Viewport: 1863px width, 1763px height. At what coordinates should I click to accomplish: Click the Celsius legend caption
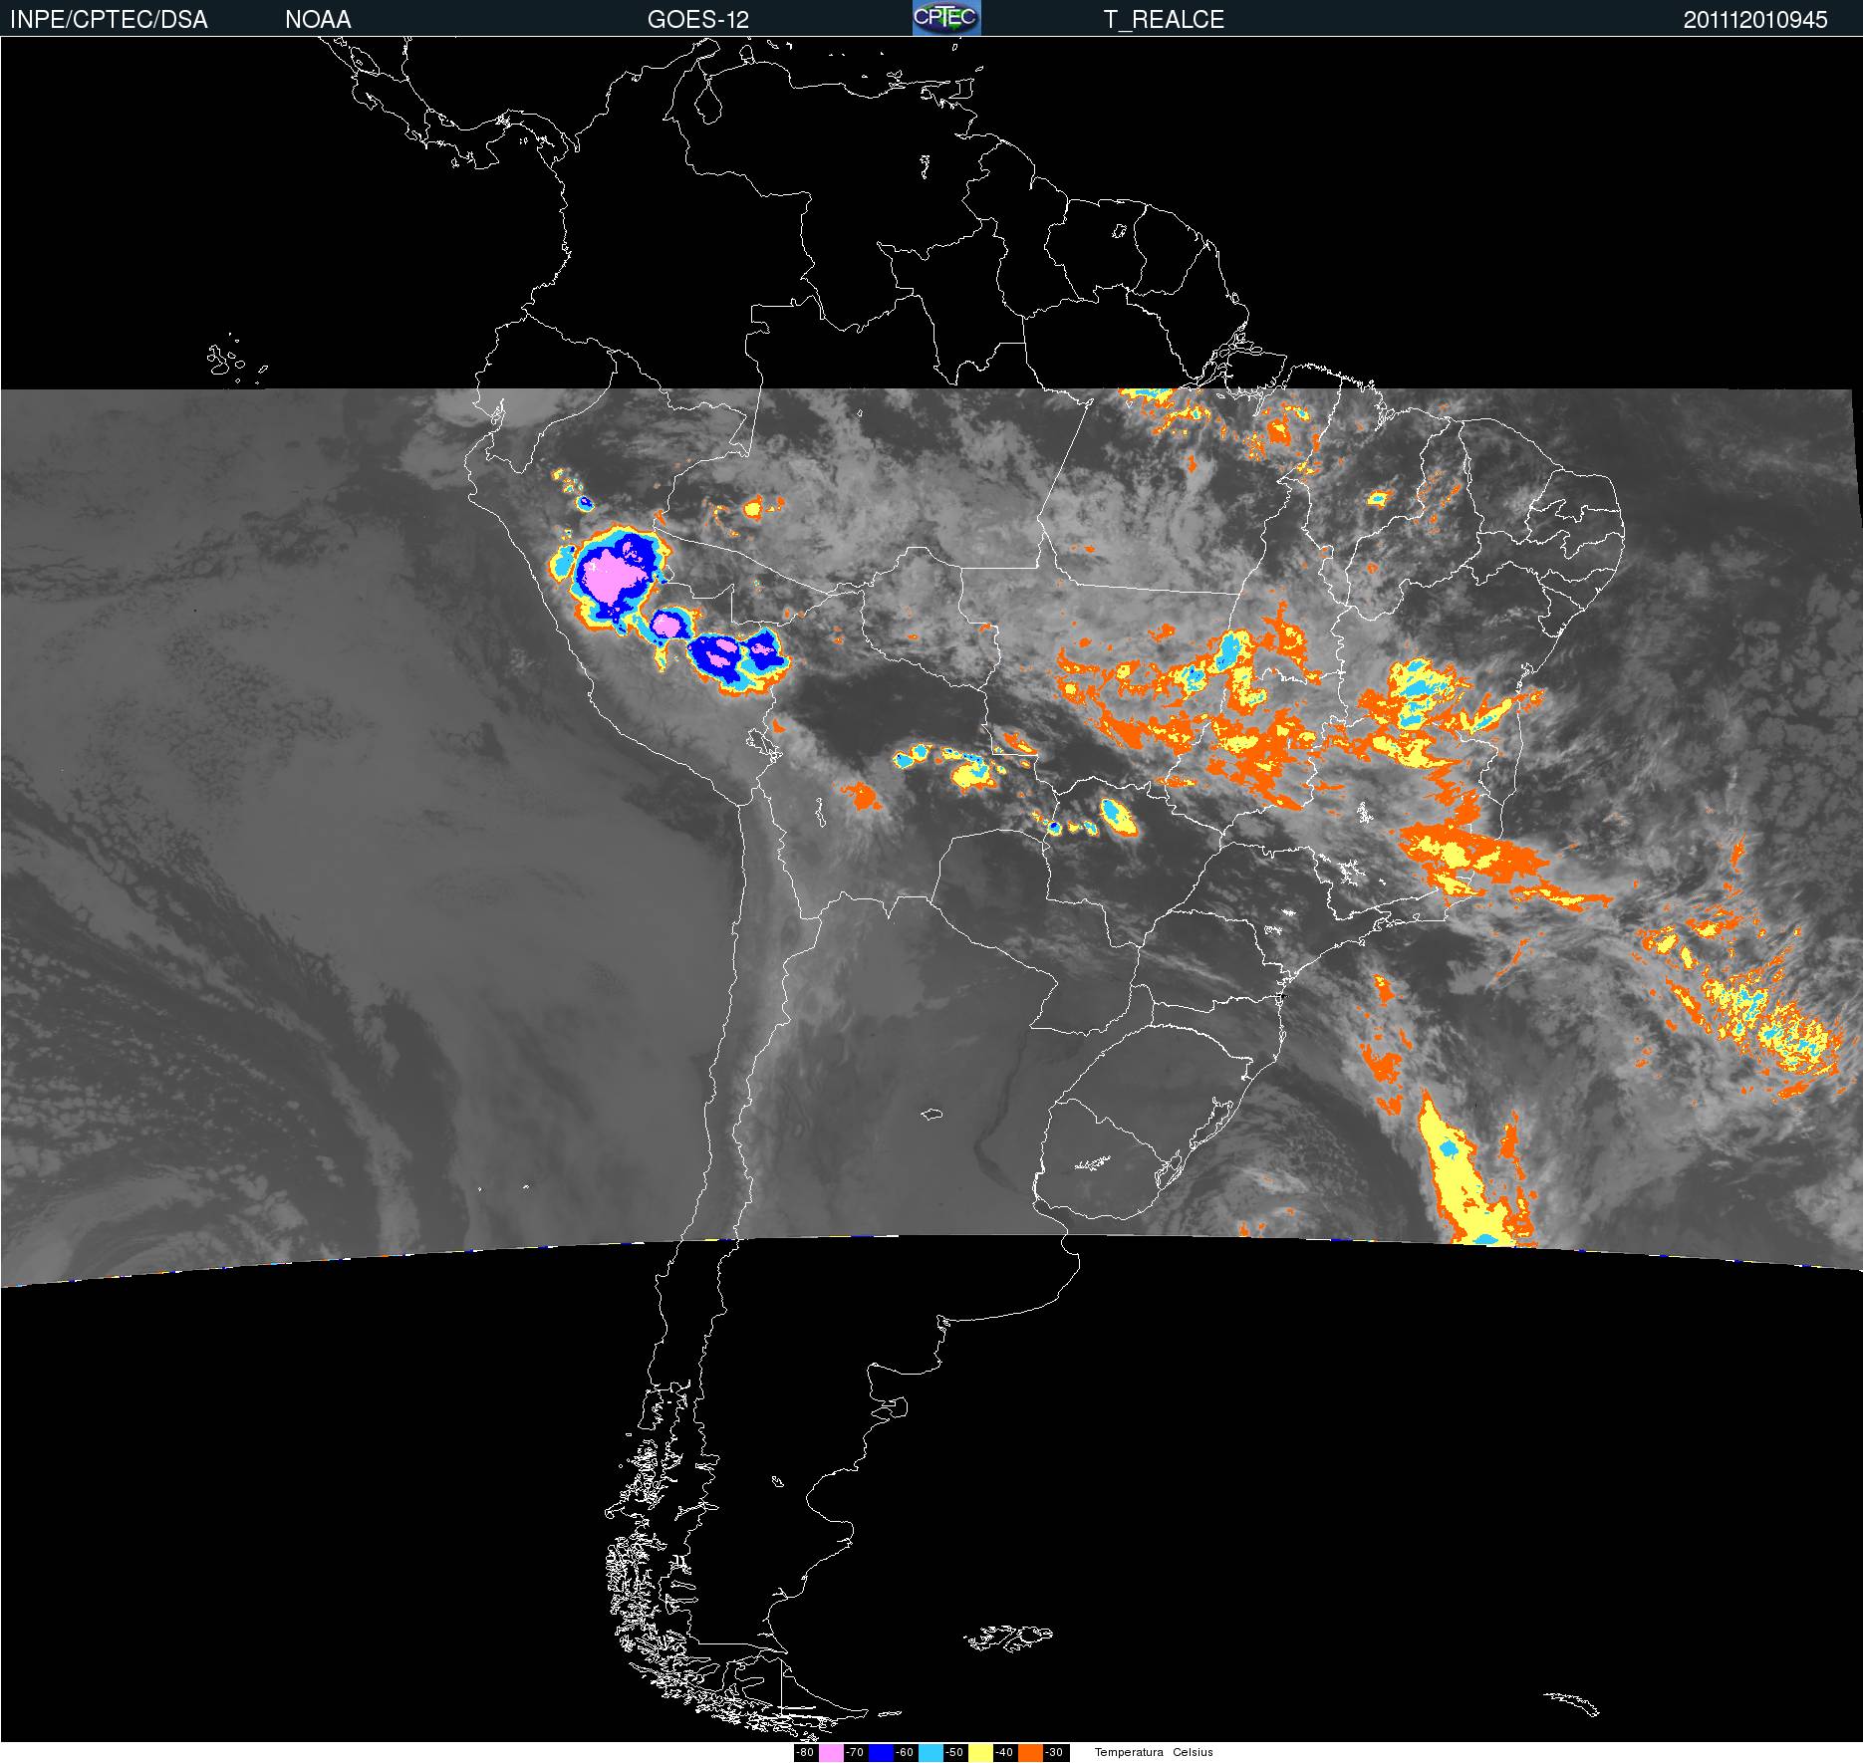coord(1193,1752)
